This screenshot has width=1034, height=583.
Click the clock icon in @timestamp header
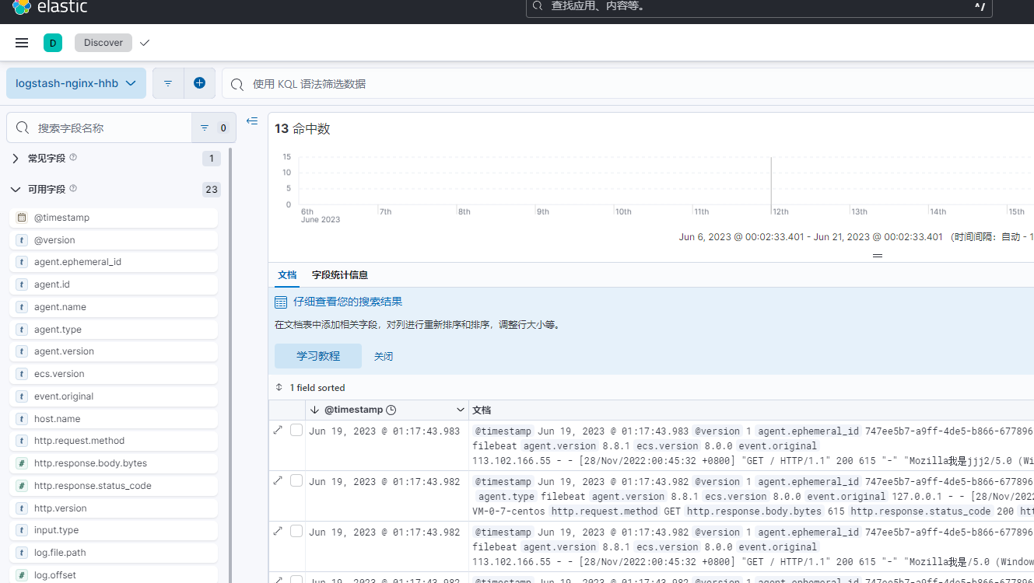(391, 410)
